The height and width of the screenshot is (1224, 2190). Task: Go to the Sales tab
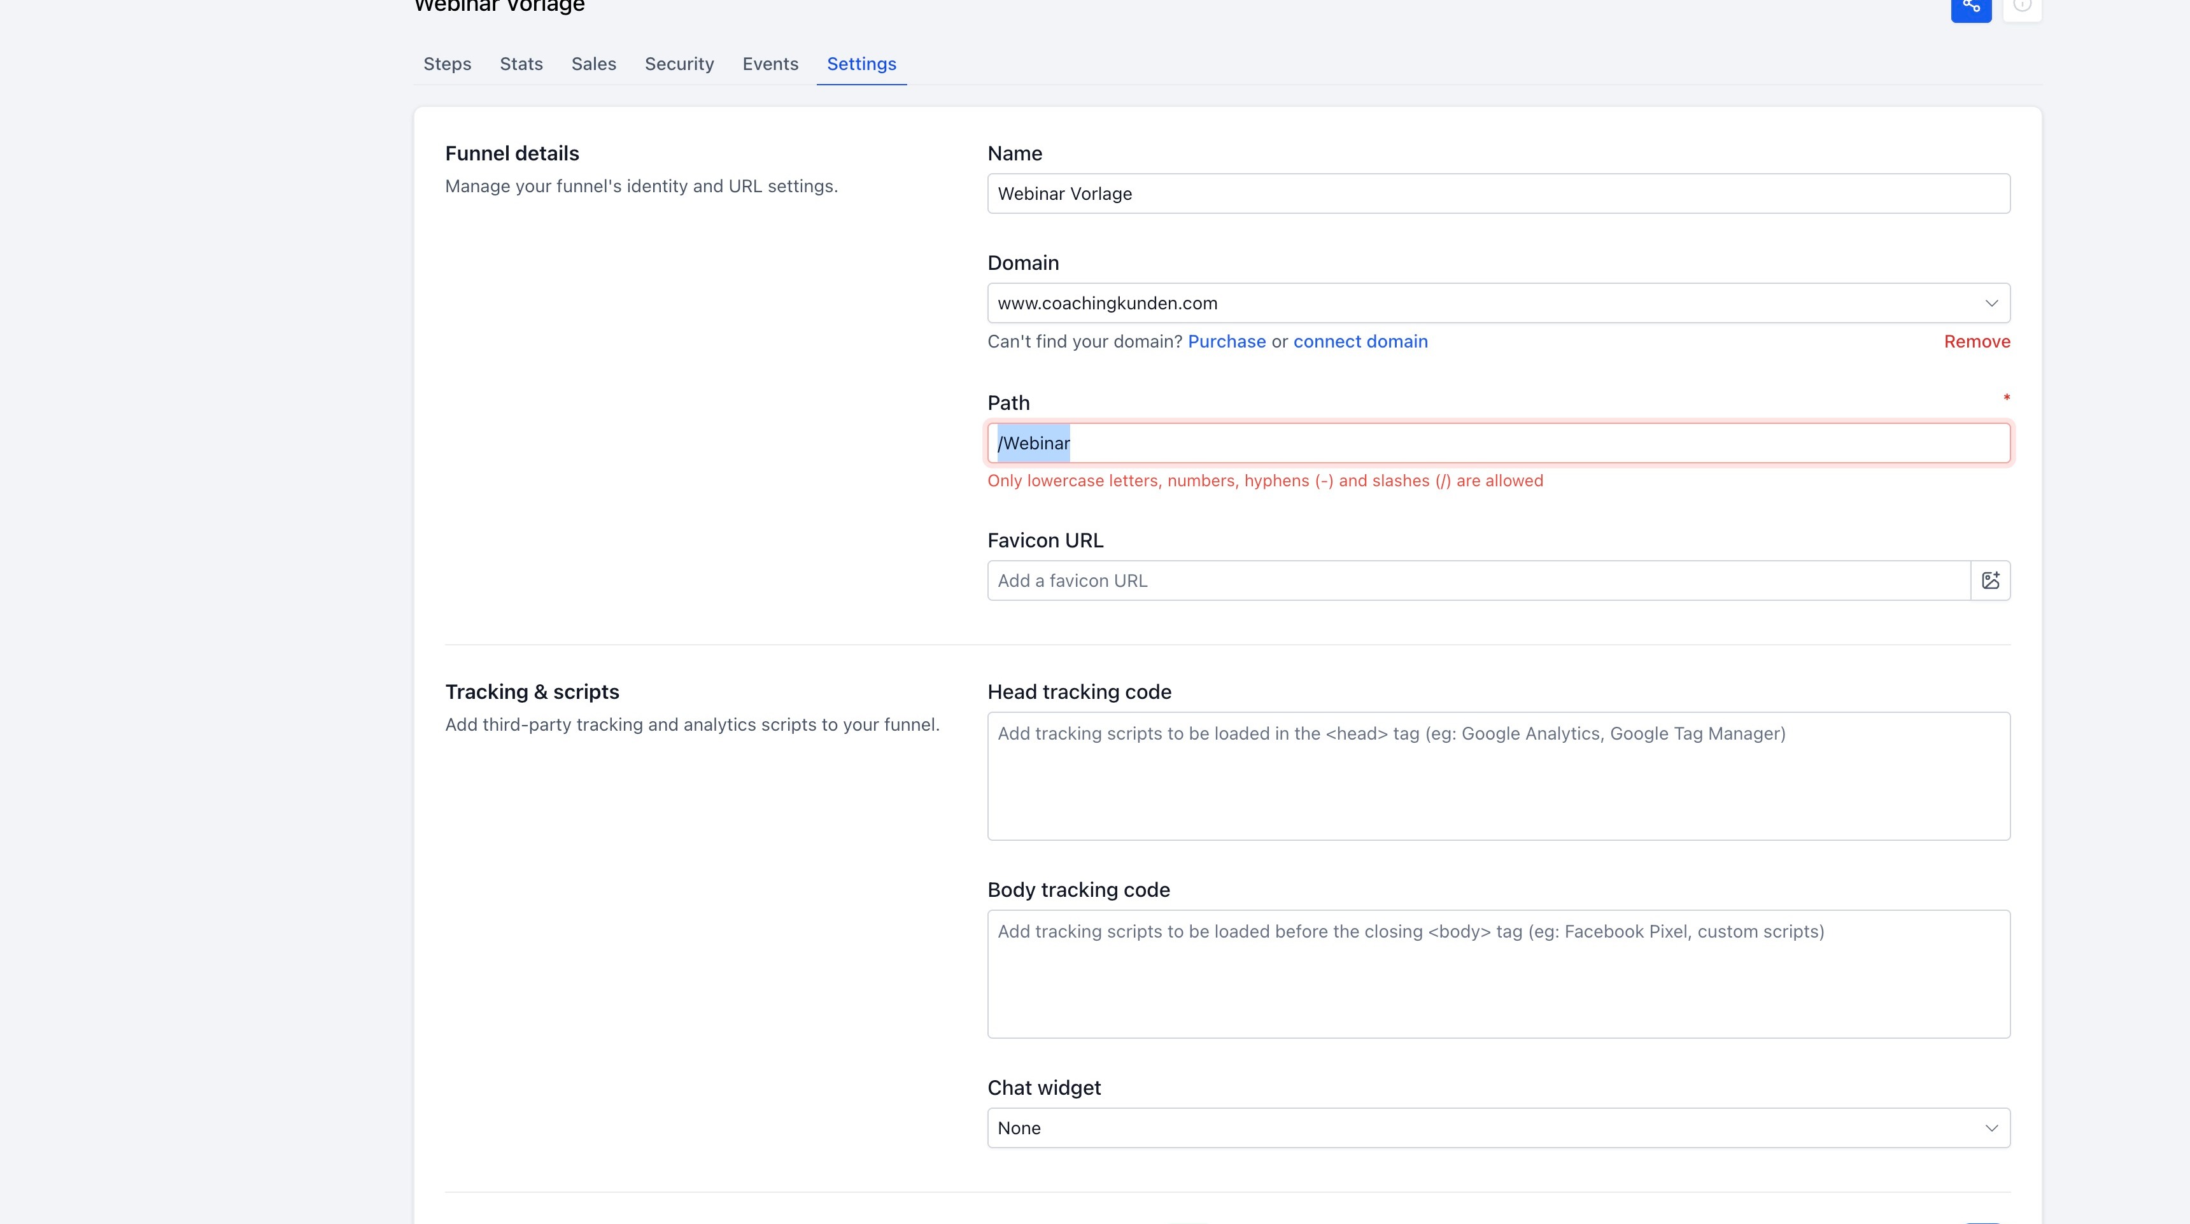[593, 64]
